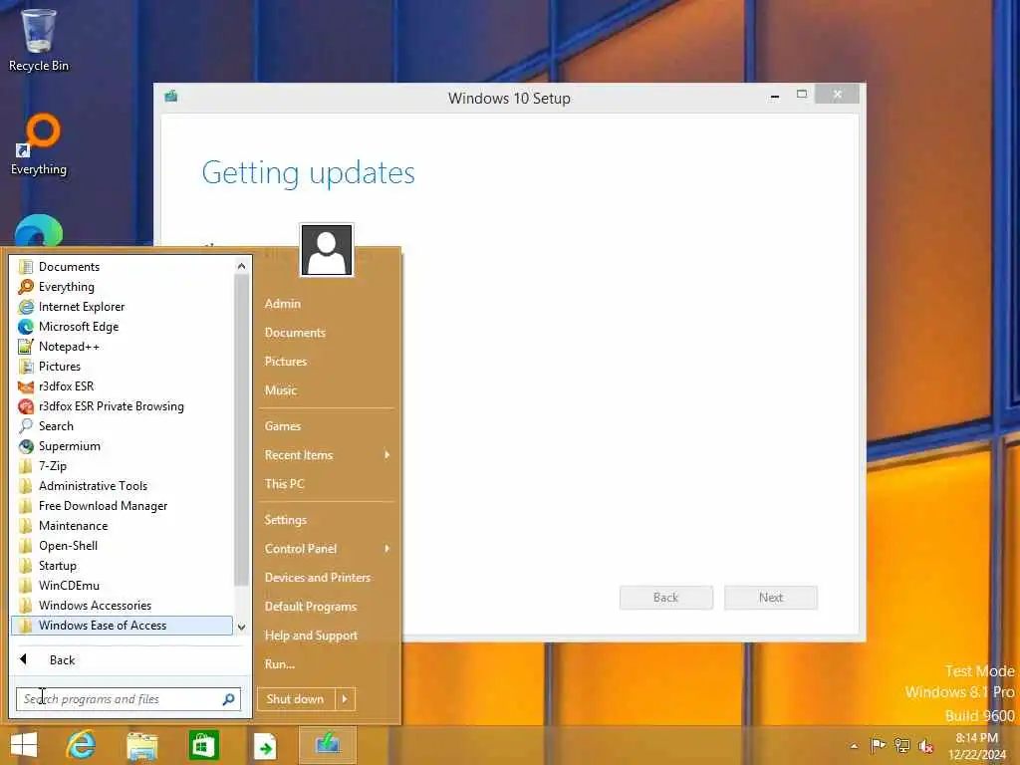The height and width of the screenshot is (765, 1020).
Task: Click the green arrow document taskbar icon
Action: 265,746
